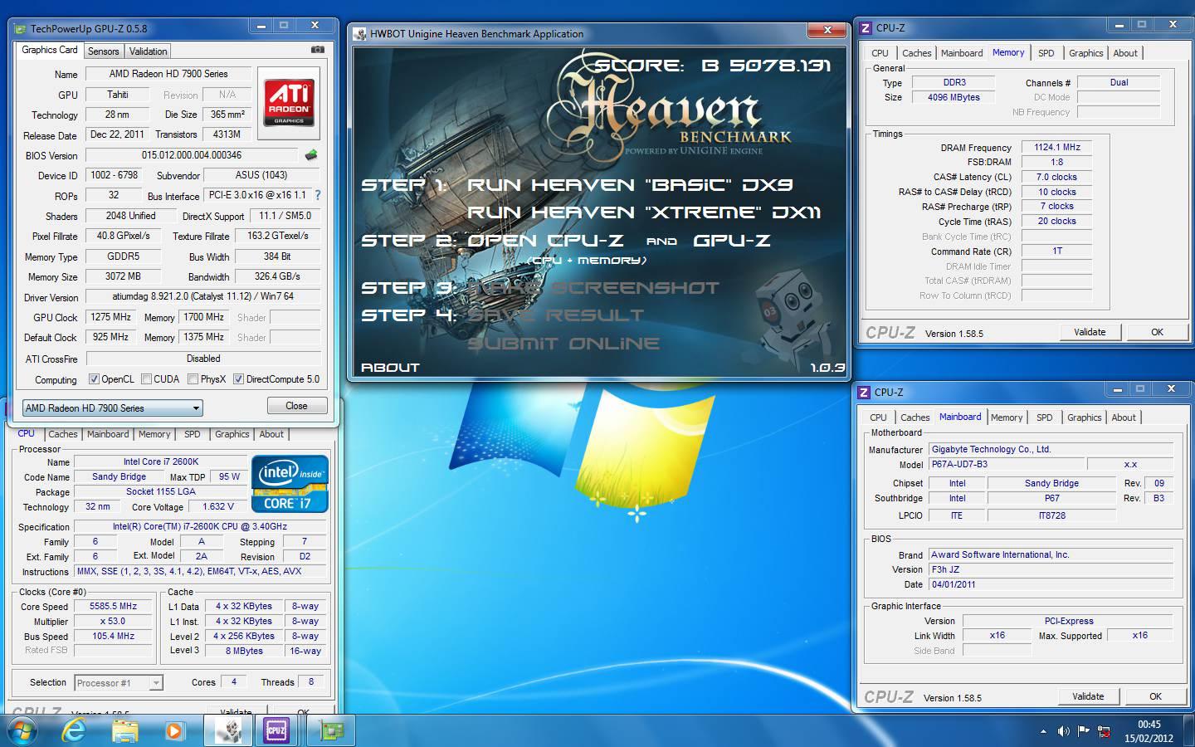Click the Intel Core i7 logo badge
The height and width of the screenshot is (747, 1195).
coord(290,484)
